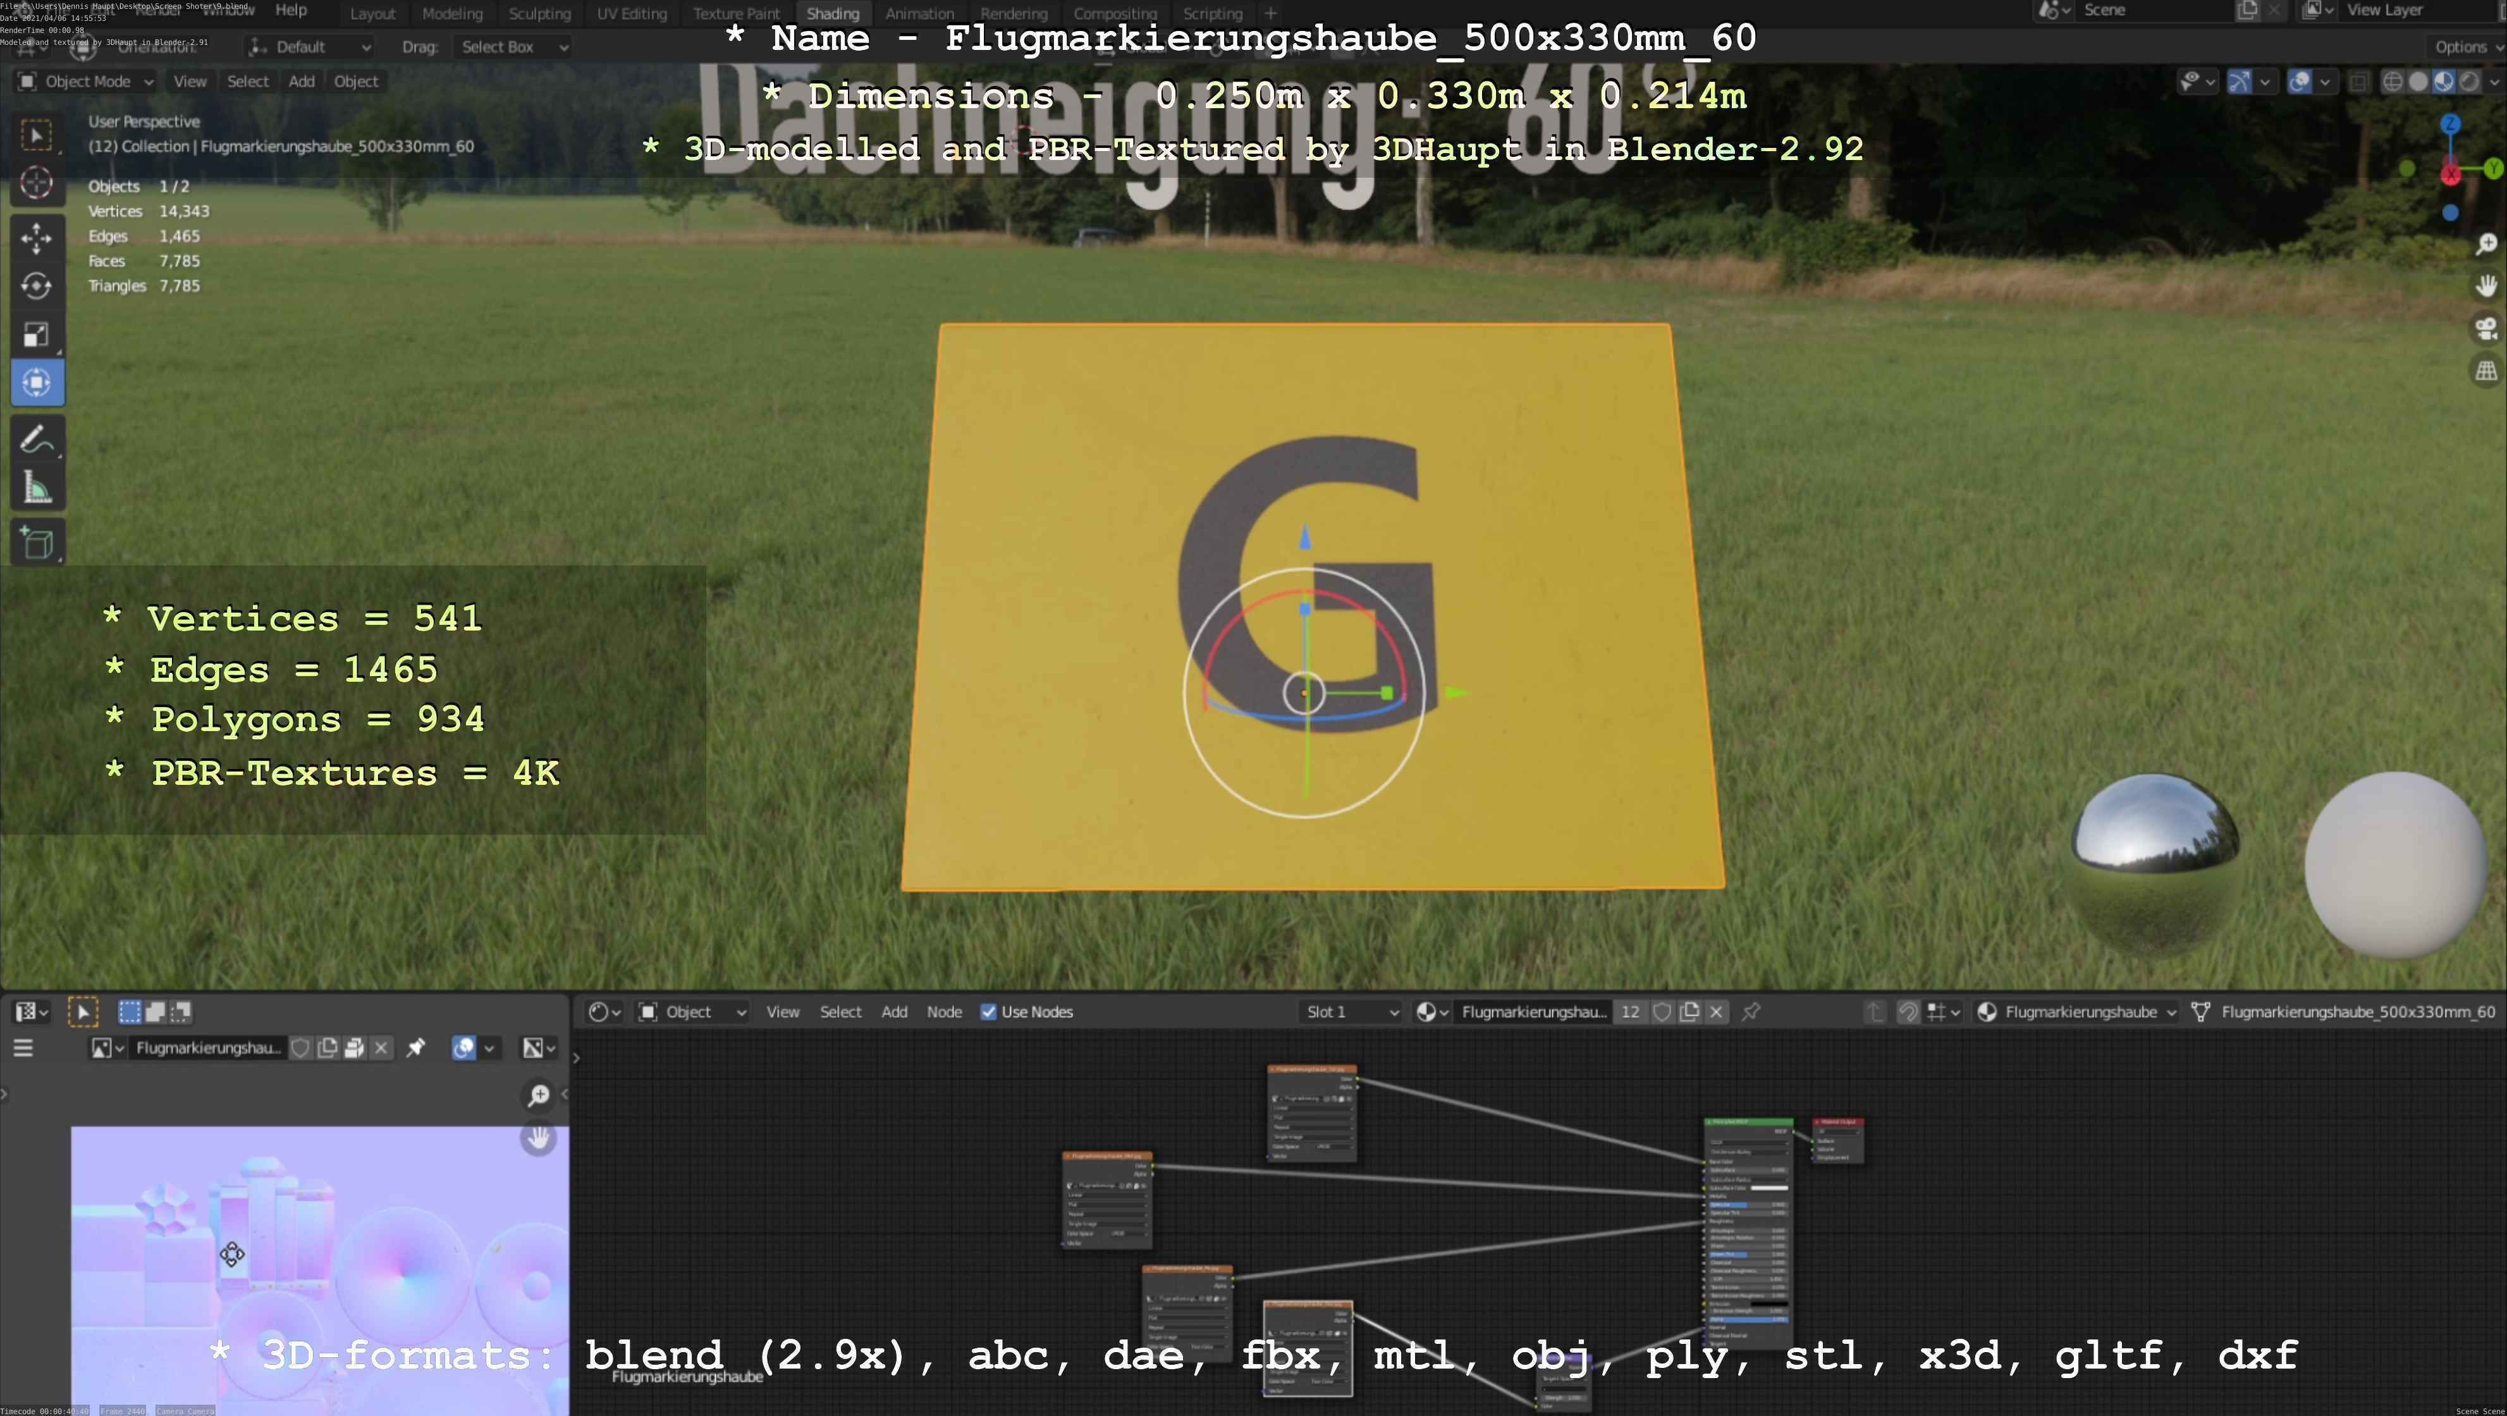Click the red X axis on navigation gizmo
Image resolution: width=2507 pixels, height=1416 pixels.
coord(2451,176)
